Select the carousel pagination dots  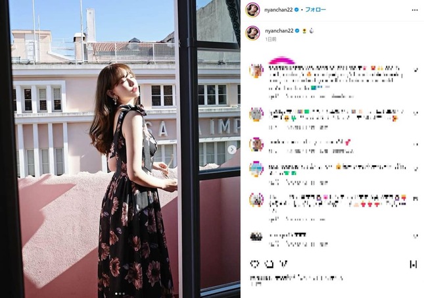120,293
